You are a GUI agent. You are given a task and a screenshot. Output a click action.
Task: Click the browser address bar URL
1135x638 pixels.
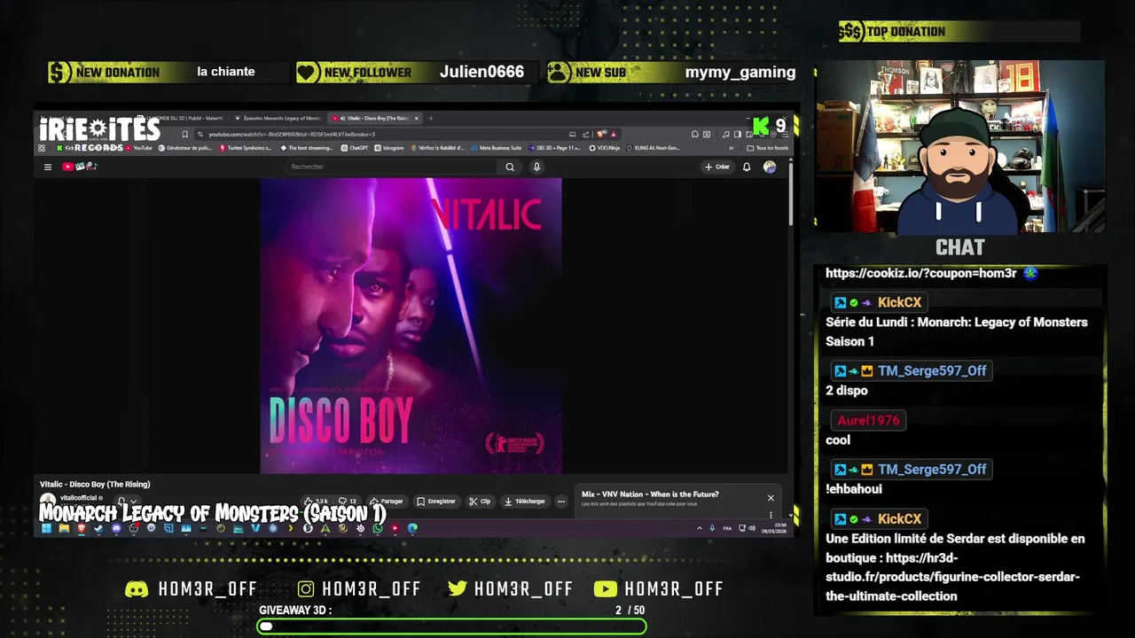pyautogui.click(x=292, y=135)
